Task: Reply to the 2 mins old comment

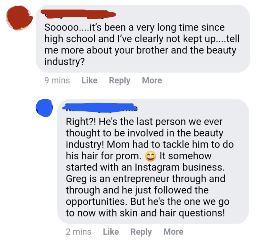Action: pyautogui.click(x=141, y=232)
